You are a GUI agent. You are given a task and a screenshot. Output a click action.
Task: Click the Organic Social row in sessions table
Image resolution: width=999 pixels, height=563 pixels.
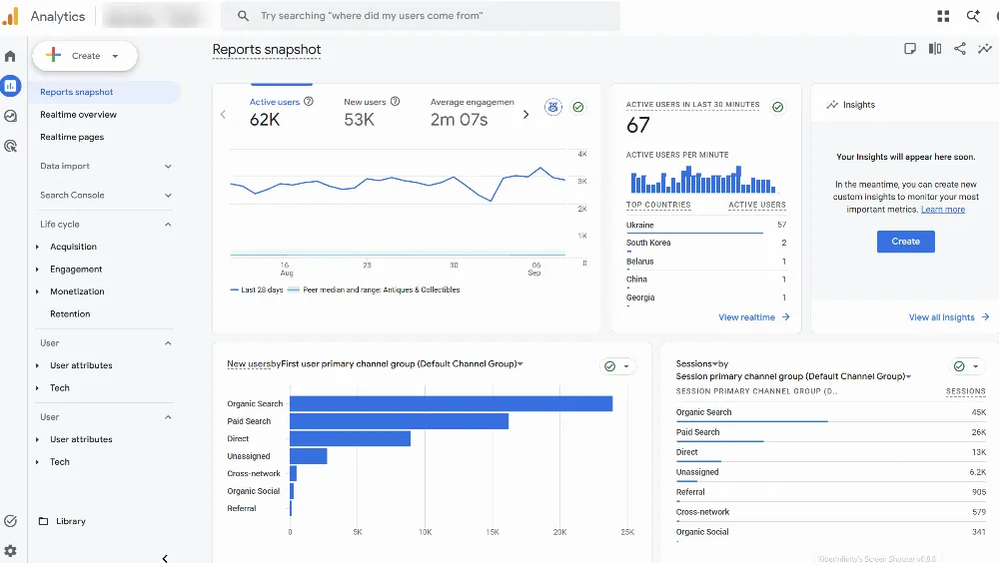coord(831,532)
